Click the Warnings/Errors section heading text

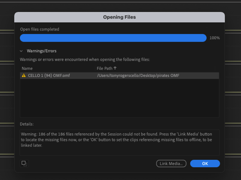(42, 51)
